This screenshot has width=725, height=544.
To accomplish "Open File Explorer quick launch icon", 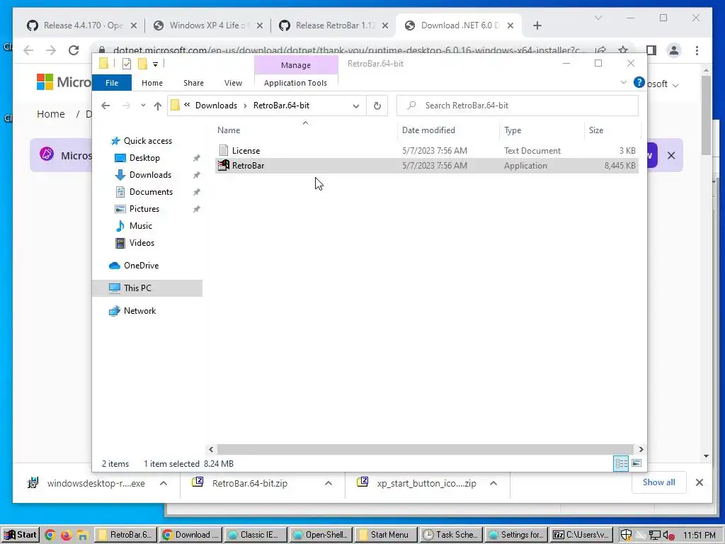I will pyautogui.click(x=82, y=535).
